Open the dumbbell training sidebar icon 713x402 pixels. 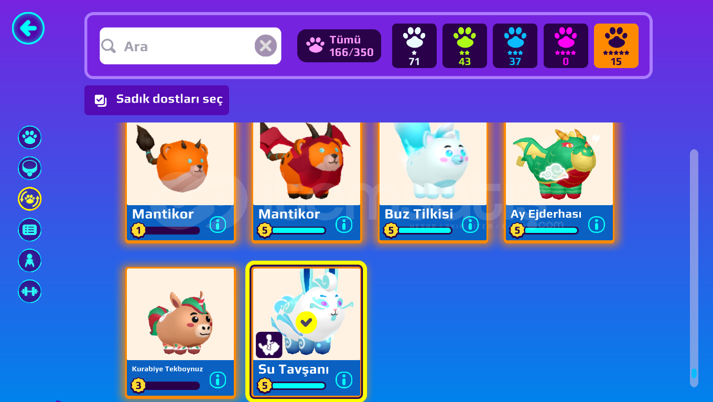pyautogui.click(x=30, y=292)
